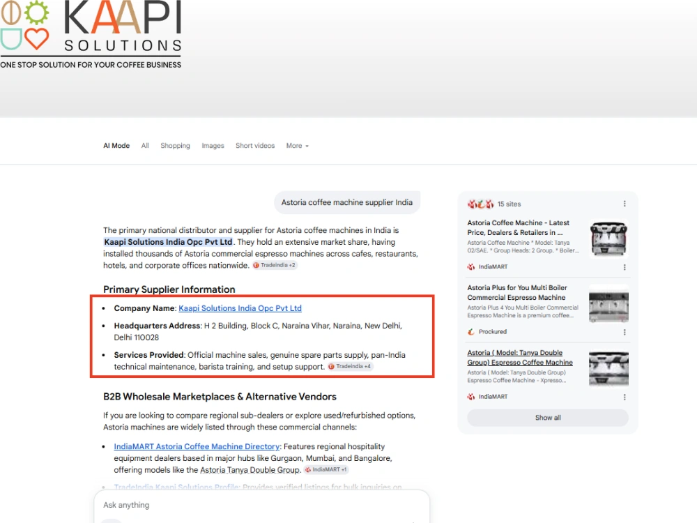Click the 15 sites favicon cluster
The width and height of the screenshot is (697, 523).
click(x=480, y=204)
